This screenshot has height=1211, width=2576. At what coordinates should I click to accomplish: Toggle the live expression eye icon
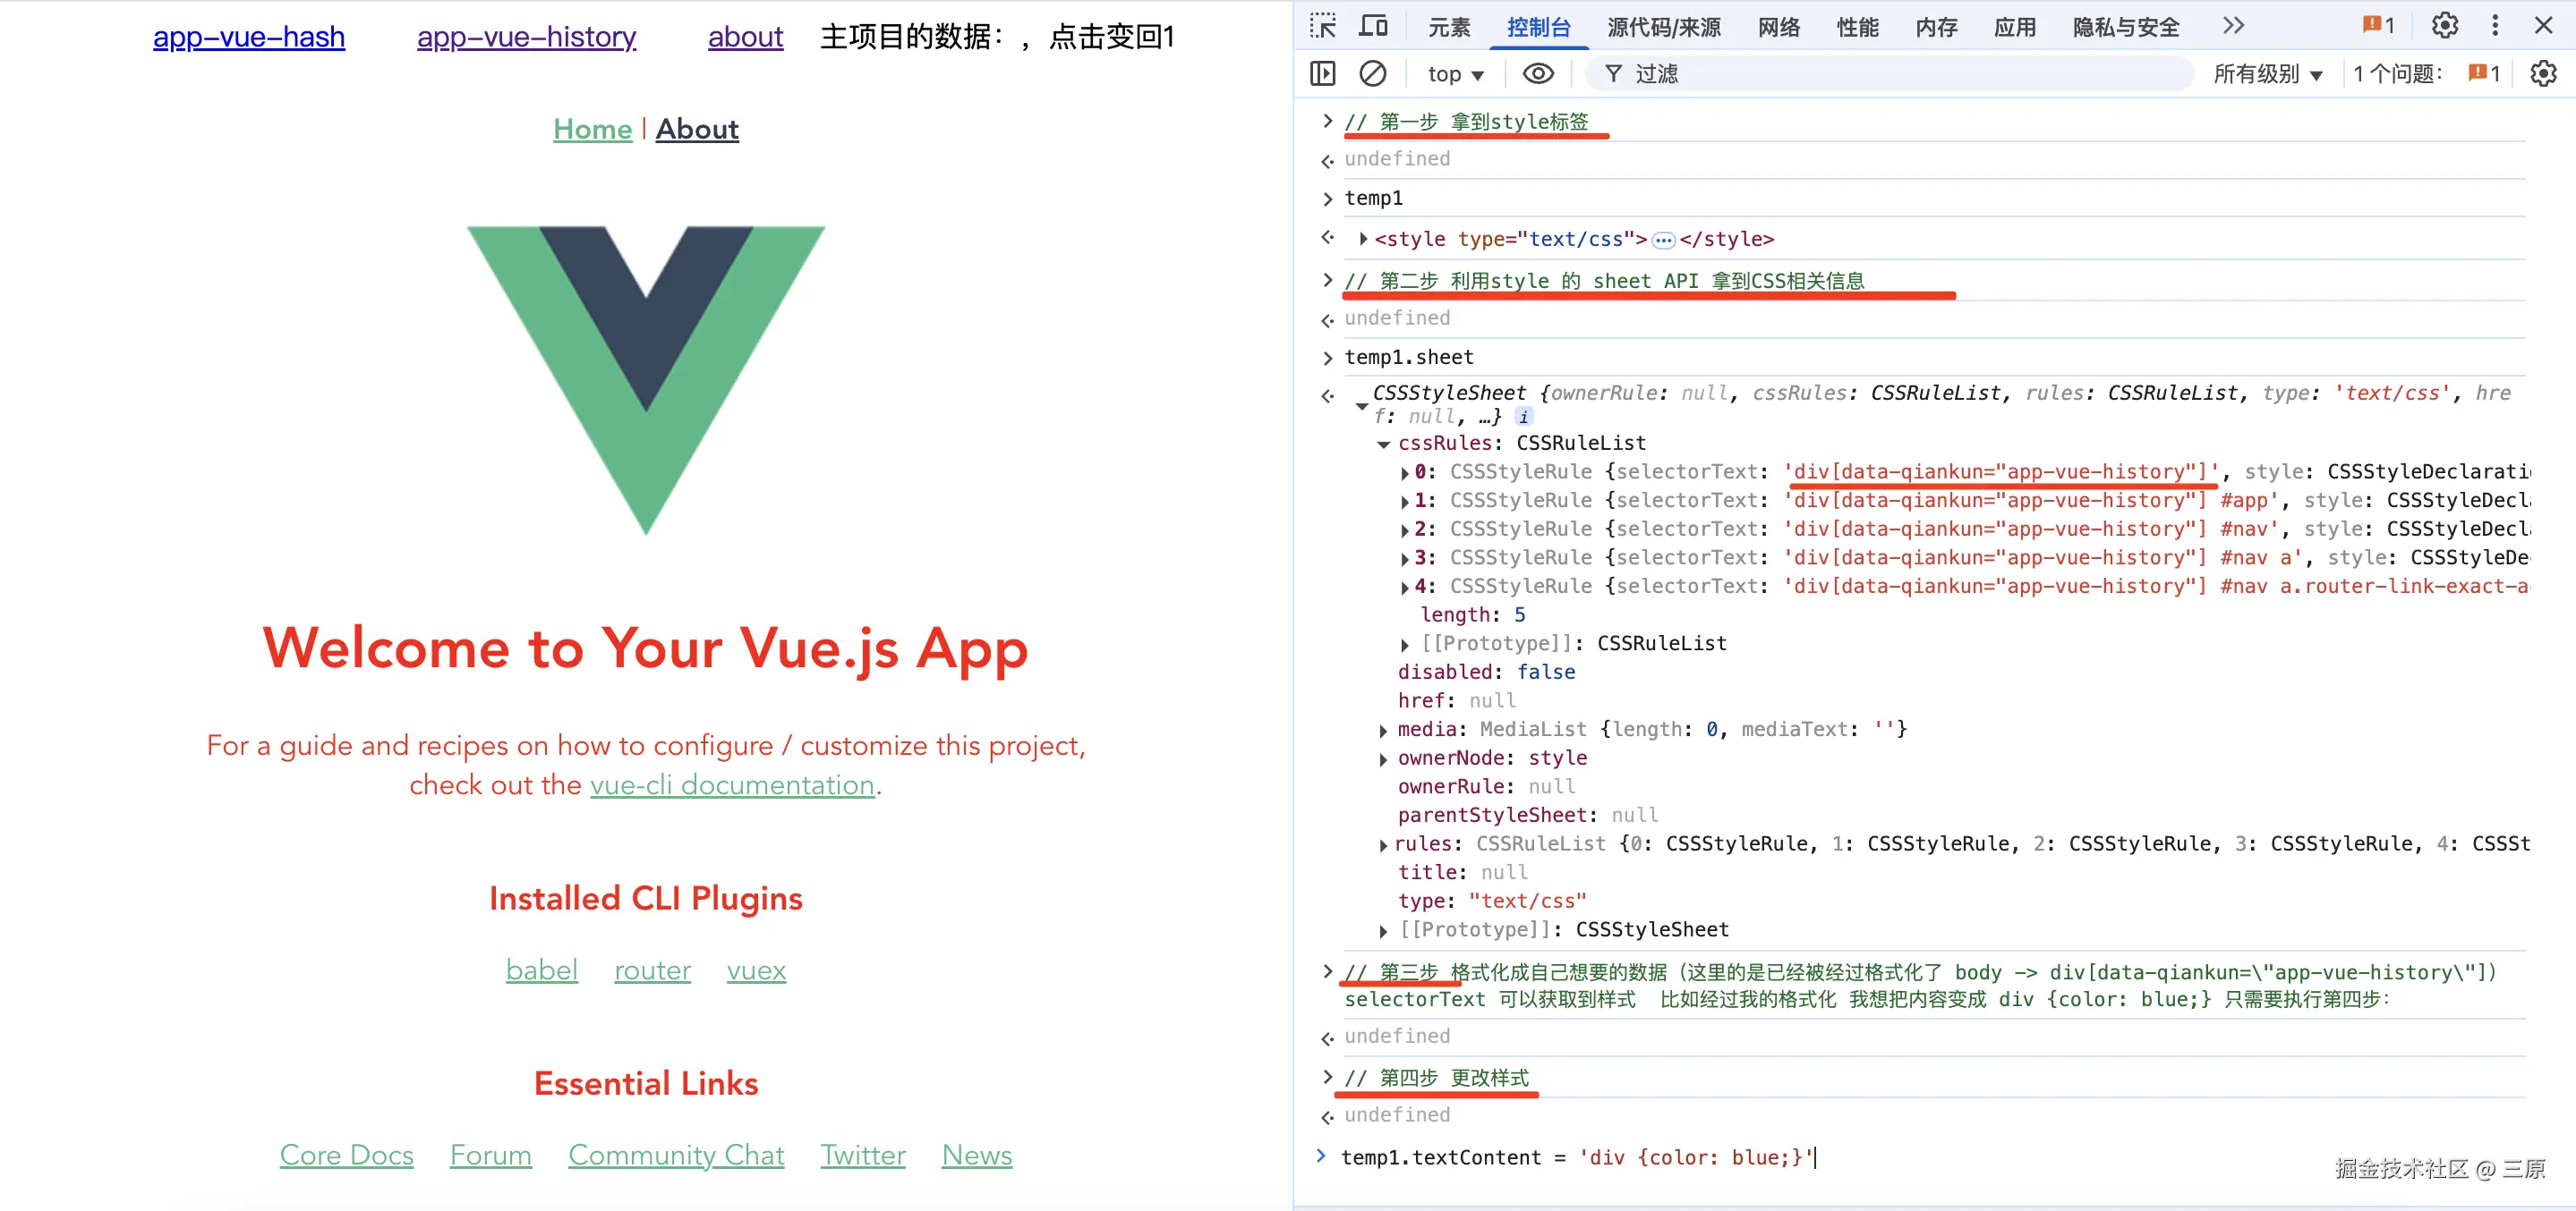[1537, 73]
